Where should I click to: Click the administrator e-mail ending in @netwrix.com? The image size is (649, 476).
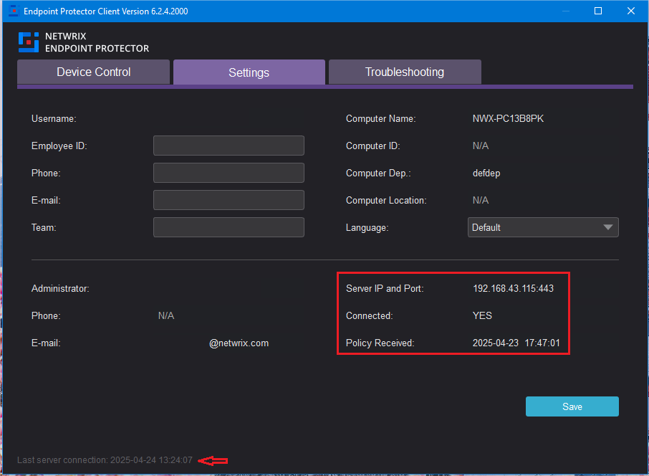click(x=239, y=343)
